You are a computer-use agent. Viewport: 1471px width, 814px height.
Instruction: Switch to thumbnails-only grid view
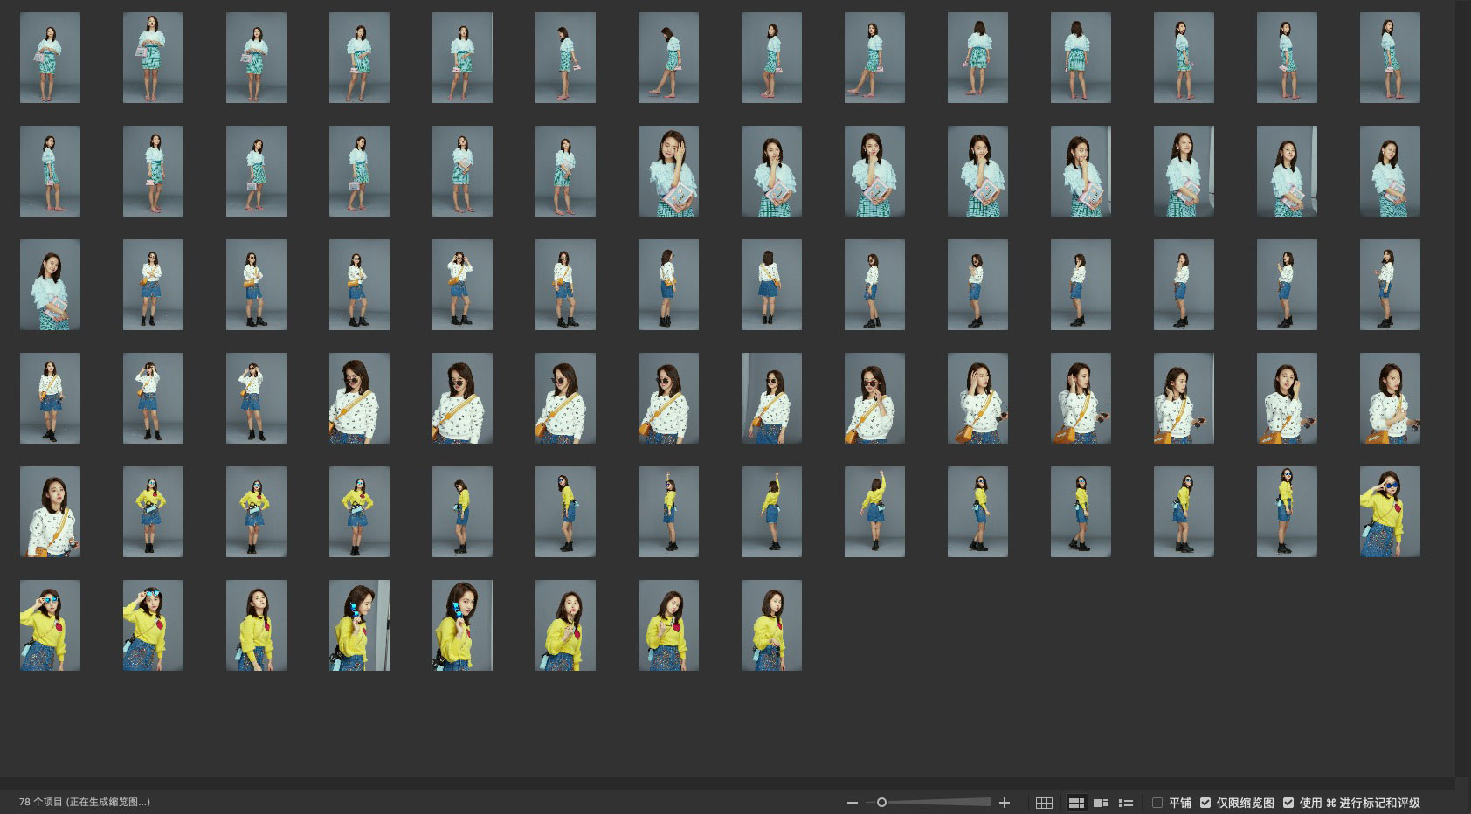1076,803
